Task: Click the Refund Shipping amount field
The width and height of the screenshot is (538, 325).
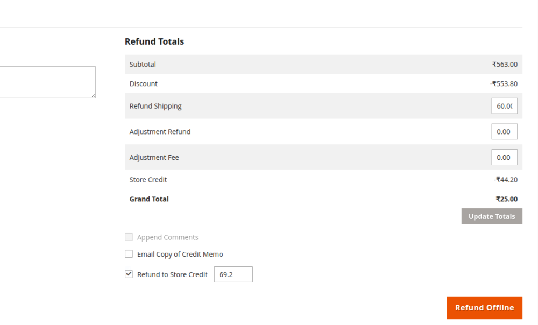Action: pyautogui.click(x=504, y=106)
